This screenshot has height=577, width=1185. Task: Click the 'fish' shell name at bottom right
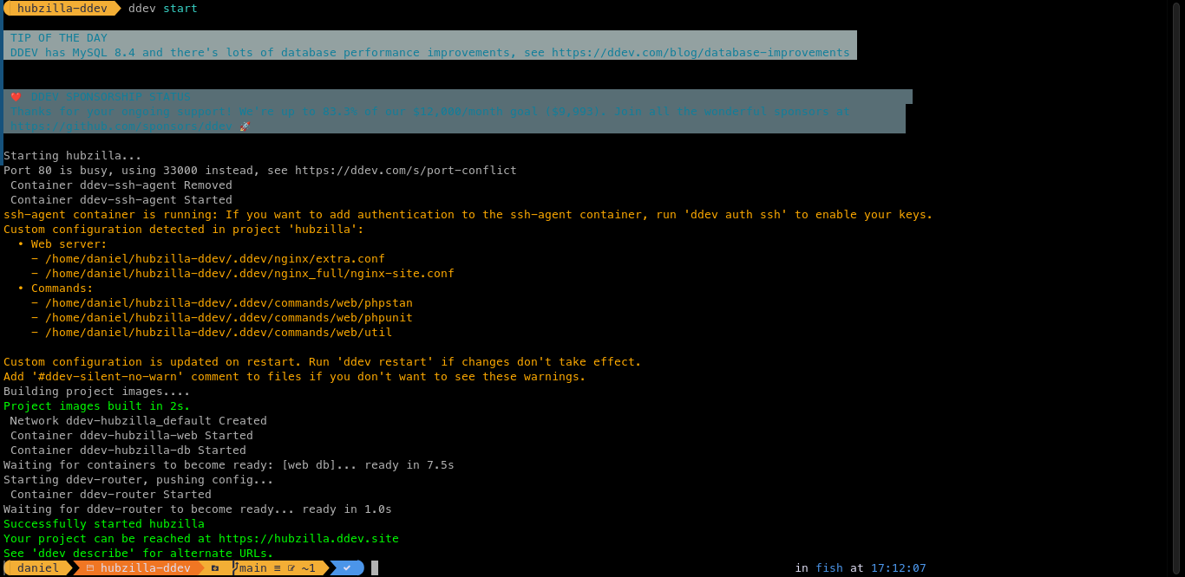click(829, 568)
